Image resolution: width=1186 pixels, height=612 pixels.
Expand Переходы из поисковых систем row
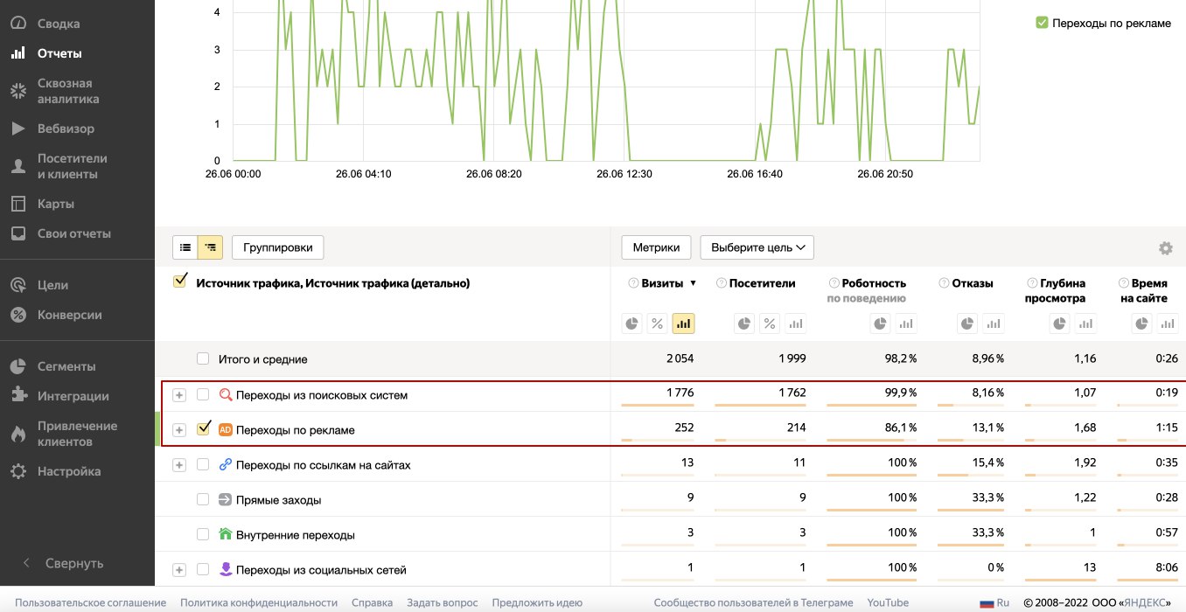click(179, 395)
